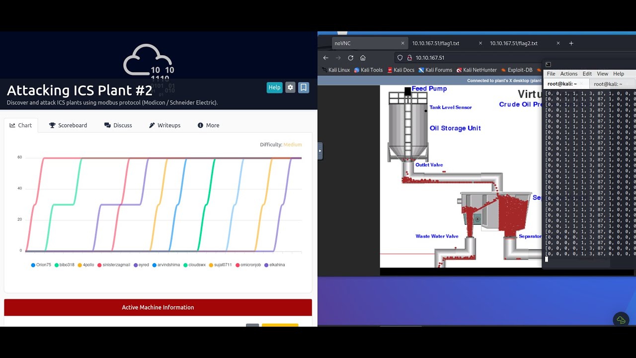Open the Kali NetHunter bookmark

[477, 70]
